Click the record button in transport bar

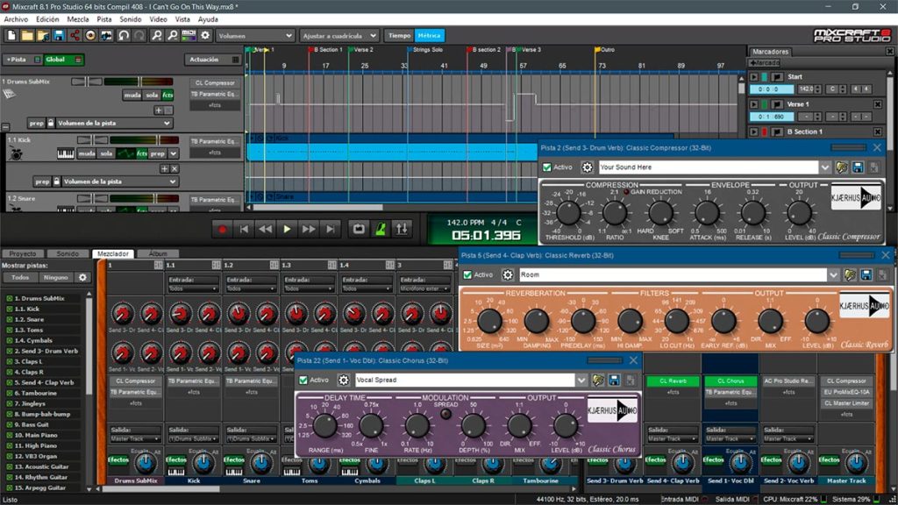222,229
